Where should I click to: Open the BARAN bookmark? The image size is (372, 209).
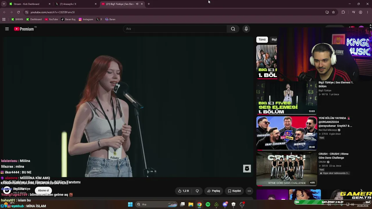pyautogui.click(x=17, y=19)
